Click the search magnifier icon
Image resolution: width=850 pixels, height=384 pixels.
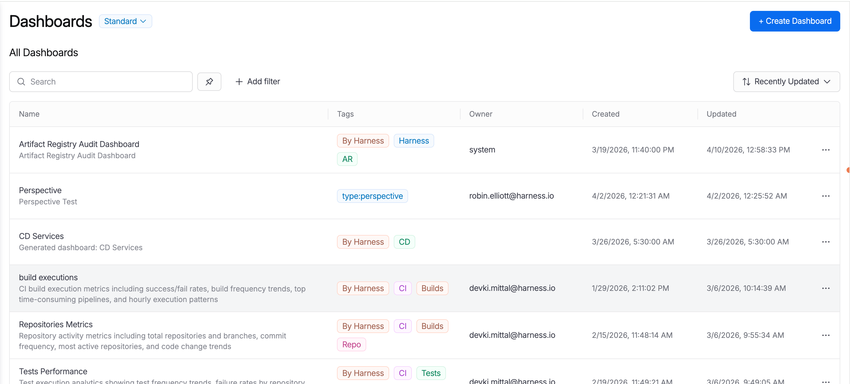tap(21, 81)
